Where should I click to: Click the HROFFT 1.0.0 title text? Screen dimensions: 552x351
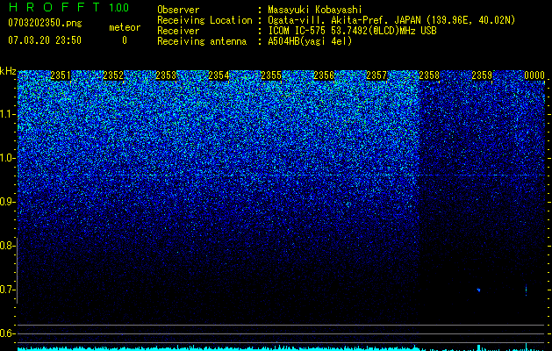pos(69,7)
